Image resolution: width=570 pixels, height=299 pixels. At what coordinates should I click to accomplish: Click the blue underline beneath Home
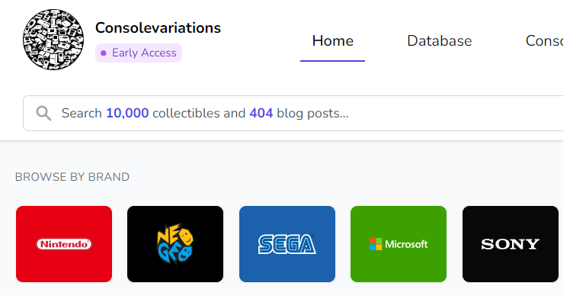[x=332, y=61]
